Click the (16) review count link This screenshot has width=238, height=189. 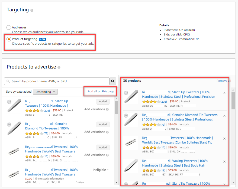[163, 170]
